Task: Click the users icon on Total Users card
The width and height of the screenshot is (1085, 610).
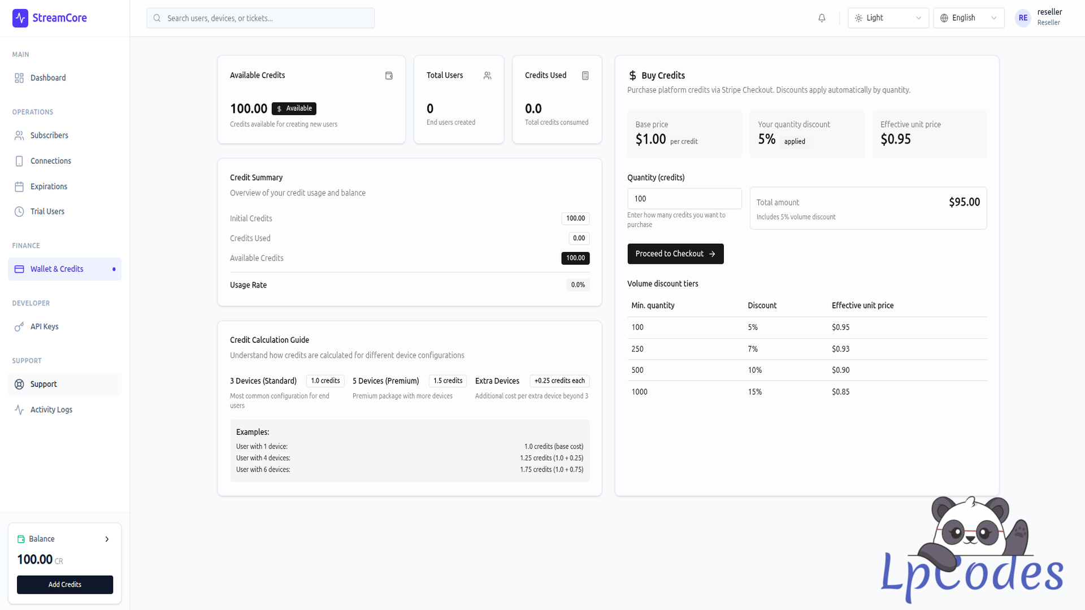Action: click(487, 76)
